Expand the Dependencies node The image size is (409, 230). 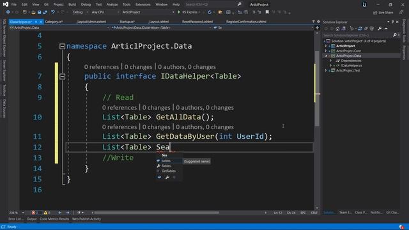331,61
